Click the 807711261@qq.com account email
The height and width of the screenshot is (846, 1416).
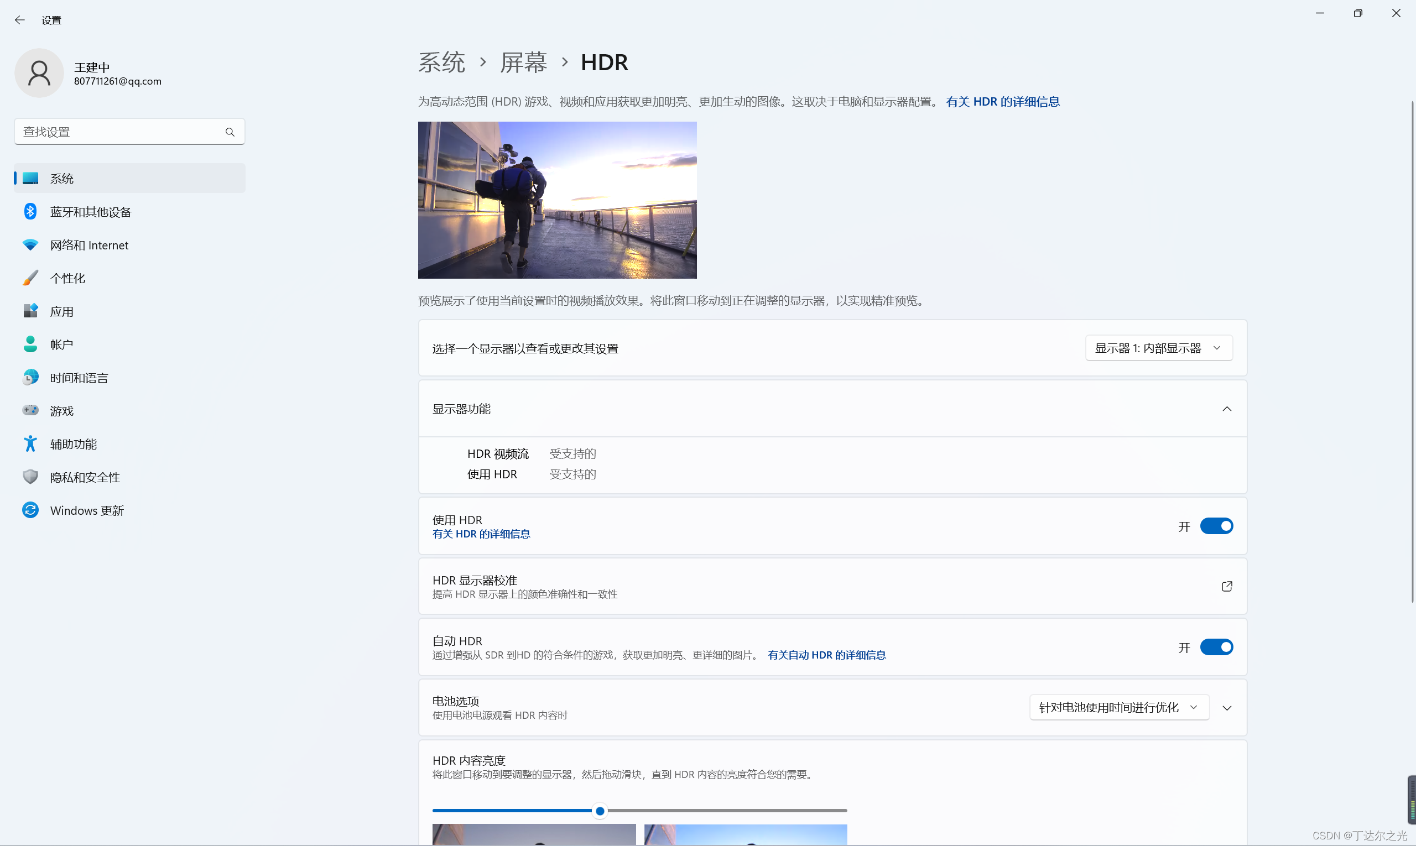point(117,81)
